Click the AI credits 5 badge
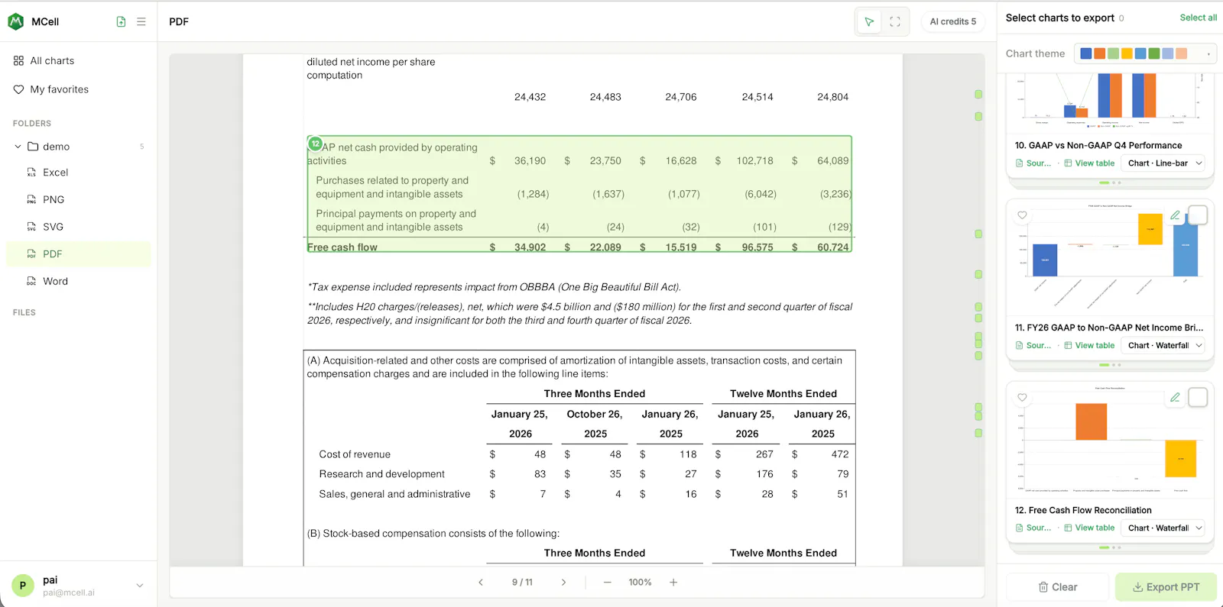This screenshot has height=607, width=1223. 952,21
